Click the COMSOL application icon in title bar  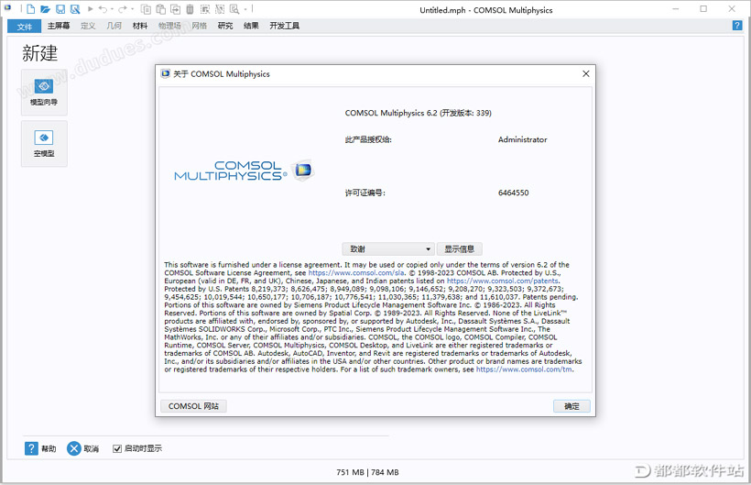coord(7,8)
